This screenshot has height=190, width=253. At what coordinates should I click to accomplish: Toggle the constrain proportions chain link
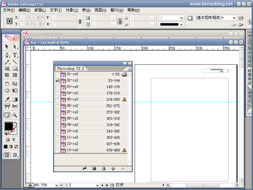pyautogui.click(x=120, y=21)
